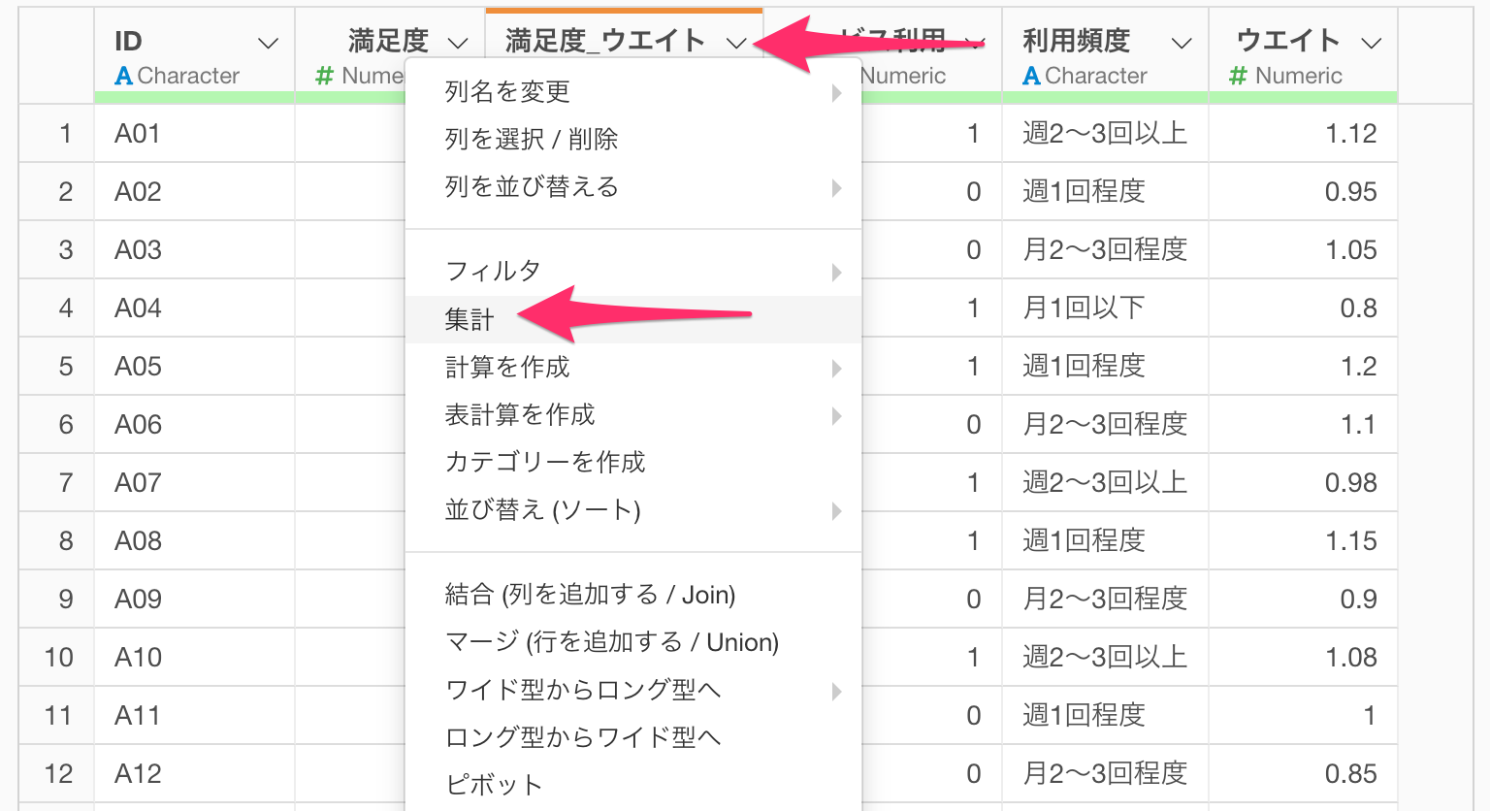Click the Numeric type icon under ウエイト
Image resolution: width=1490 pixels, height=811 pixels.
coord(1238,76)
